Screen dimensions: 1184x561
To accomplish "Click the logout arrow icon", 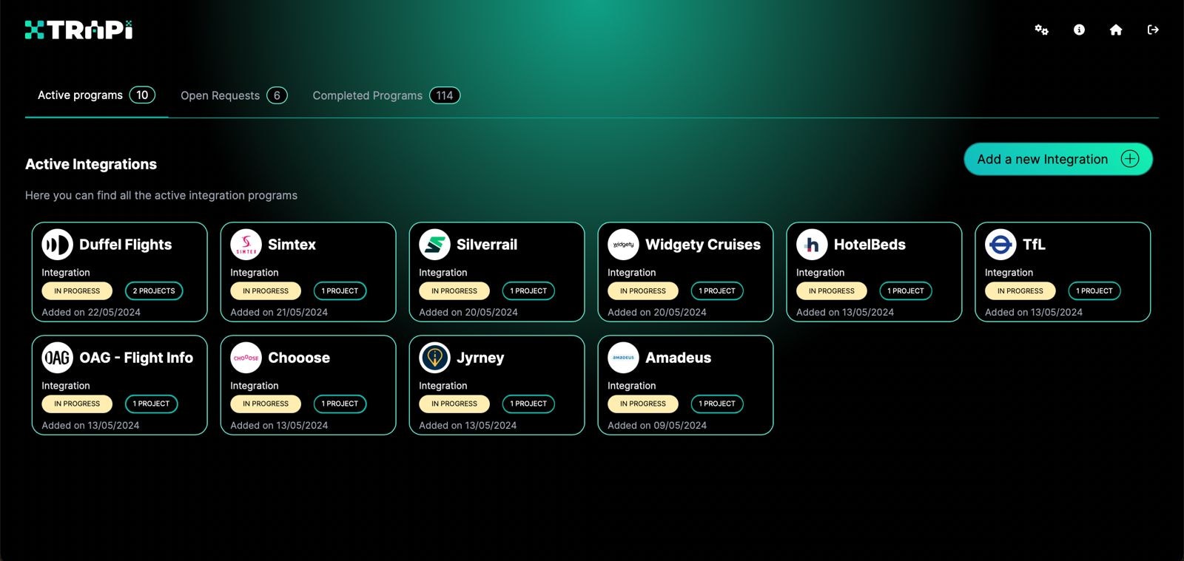I will (x=1153, y=30).
